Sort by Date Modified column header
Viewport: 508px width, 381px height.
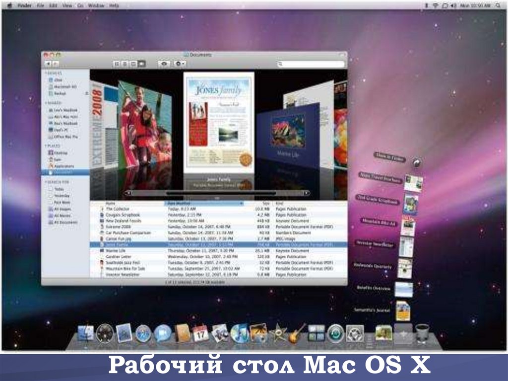point(204,204)
